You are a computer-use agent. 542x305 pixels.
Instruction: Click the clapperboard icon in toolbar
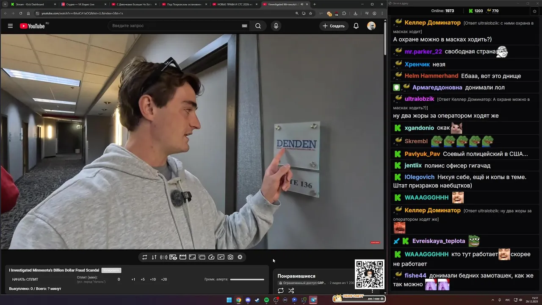[x=183, y=257]
